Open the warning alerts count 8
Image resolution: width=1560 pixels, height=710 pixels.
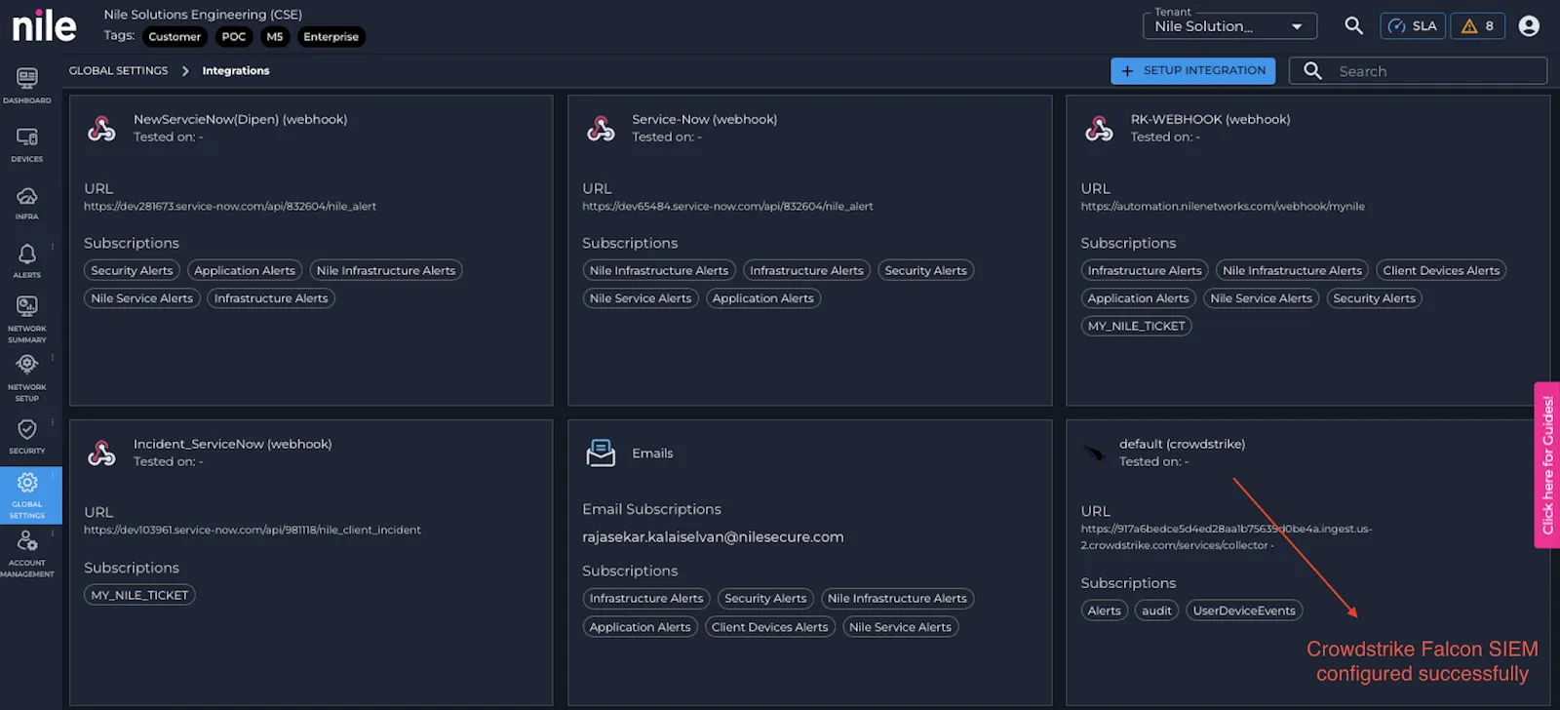(x=1478, y=26)
